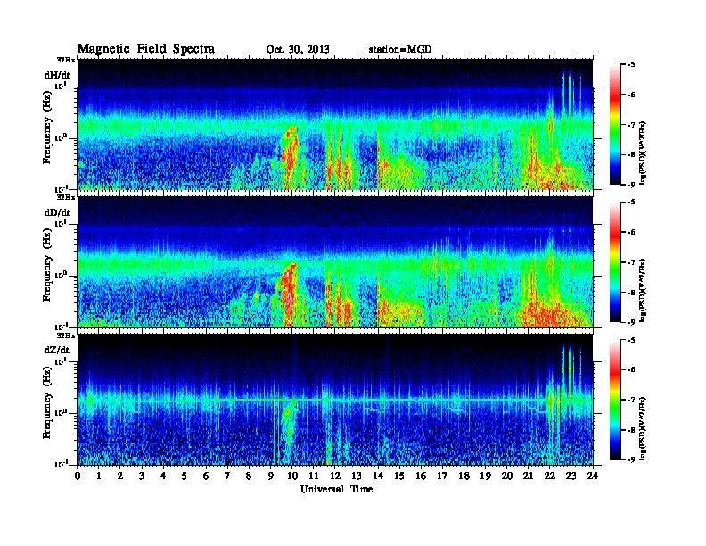This screenshot has height=546, width=706.
Task: Click the '-5' tick of dZ/dt color bar
Action: coord(631,340)
